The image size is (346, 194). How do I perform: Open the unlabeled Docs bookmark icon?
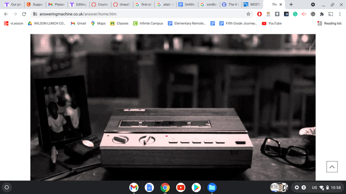point(212,23)
